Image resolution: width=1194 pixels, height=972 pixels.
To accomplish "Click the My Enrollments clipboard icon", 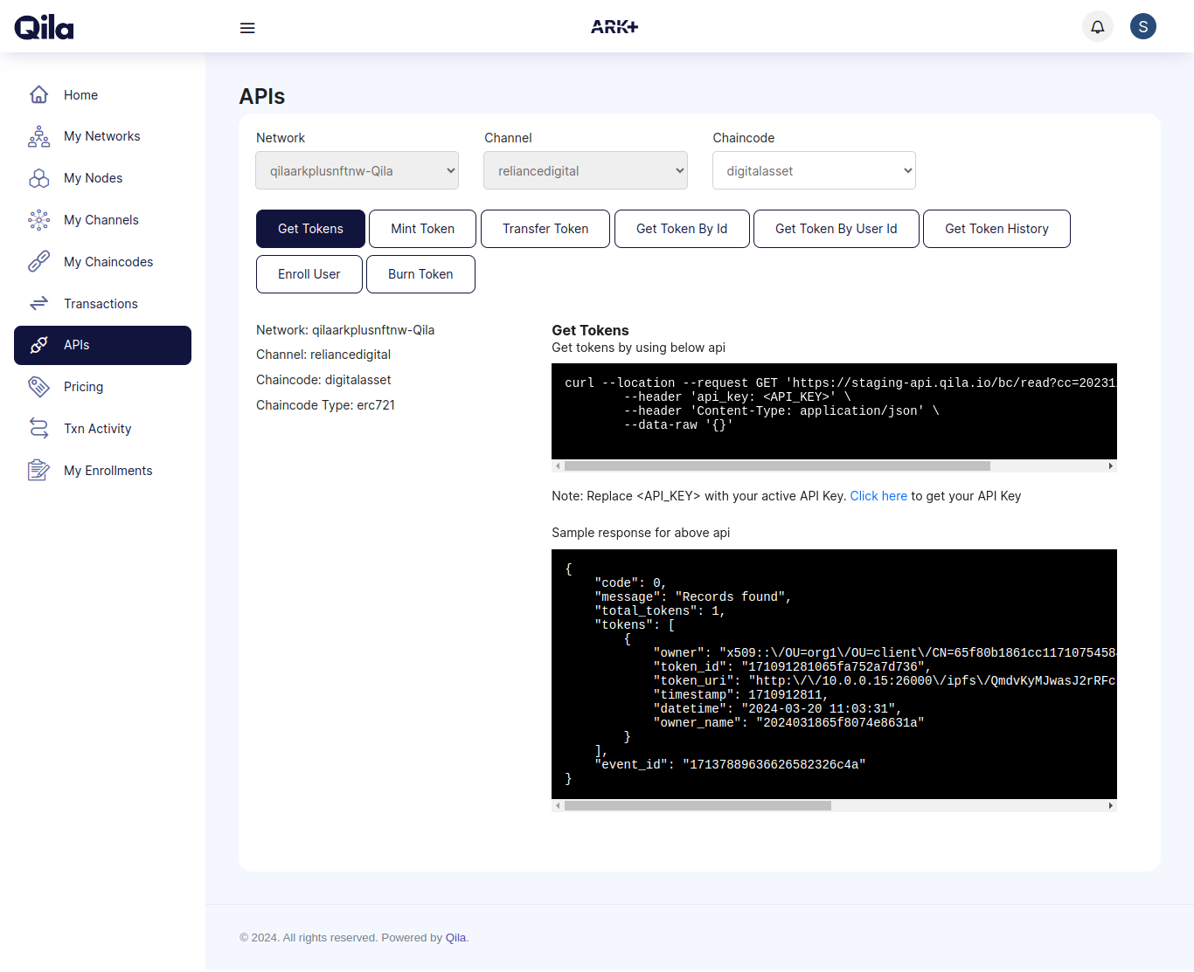I will pyautogui.click(x=39, y=470).
